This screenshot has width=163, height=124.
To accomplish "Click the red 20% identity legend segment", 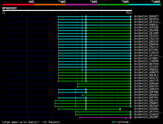I will tap(18, 4).
